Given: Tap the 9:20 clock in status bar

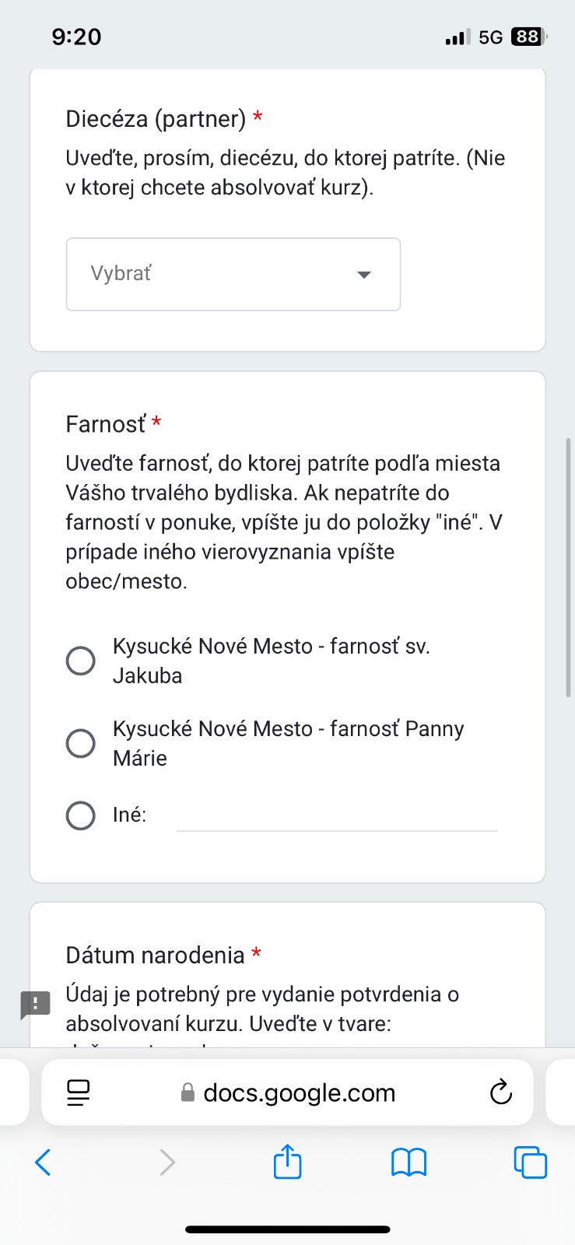Looking at the screenshot, I should pos(76,37).
